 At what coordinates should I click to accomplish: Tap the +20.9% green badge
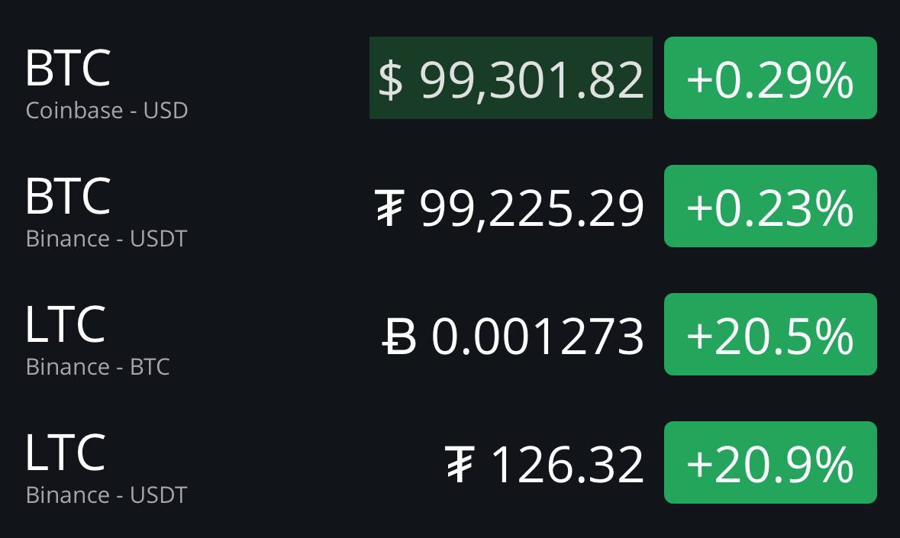(x=770, y=463)
